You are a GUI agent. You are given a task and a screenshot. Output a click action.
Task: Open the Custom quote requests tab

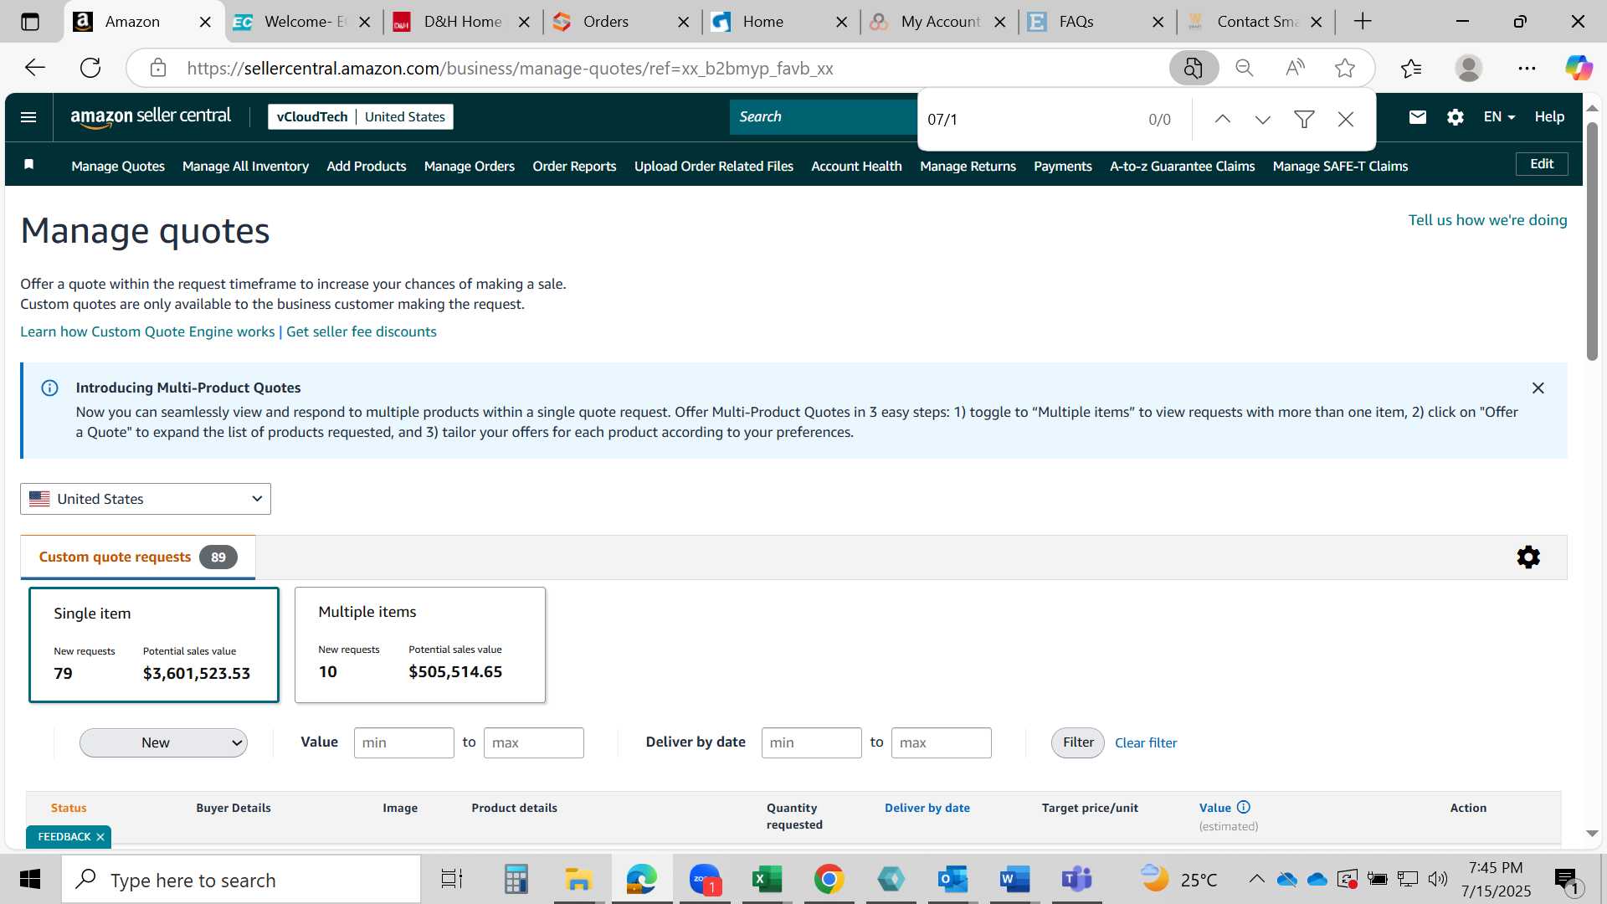click(138, 557)
